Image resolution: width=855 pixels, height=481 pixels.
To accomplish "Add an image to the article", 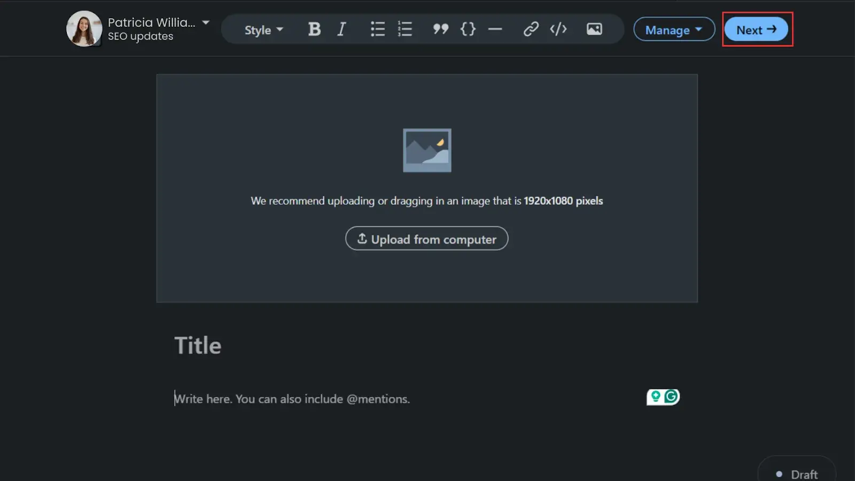I will [x=594, y=29].
